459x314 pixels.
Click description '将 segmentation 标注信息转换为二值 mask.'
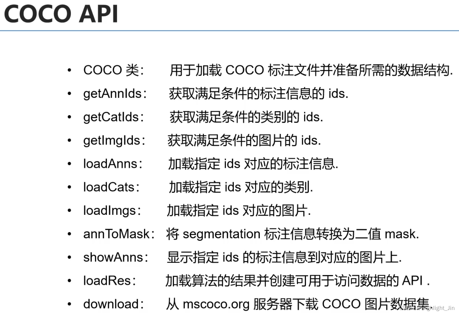tap(292, 234)
